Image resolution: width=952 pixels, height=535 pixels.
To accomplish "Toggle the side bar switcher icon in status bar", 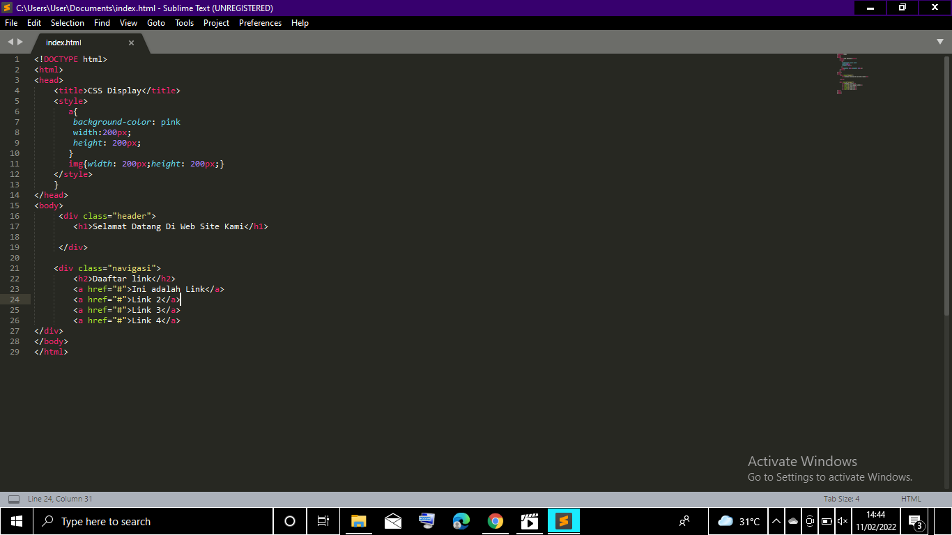I will coord(13,499).
